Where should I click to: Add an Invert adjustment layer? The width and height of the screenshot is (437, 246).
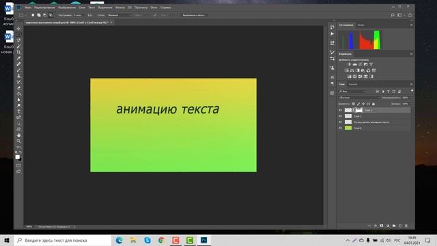[x=350, y=77]
